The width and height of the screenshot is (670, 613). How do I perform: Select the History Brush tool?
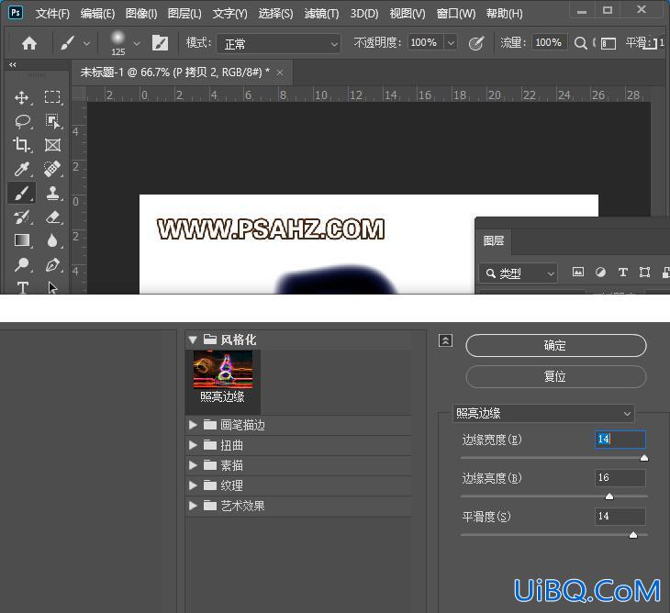pyautogui.click(x=21, y=217)
